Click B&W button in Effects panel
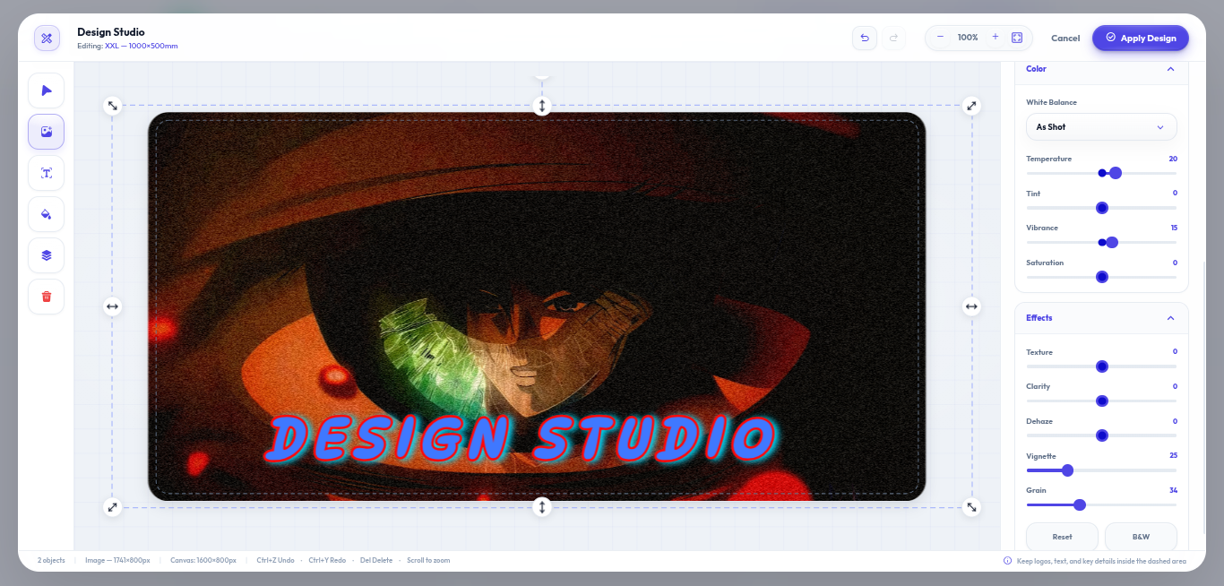Viewport: 1224px width, 586px height. [1141, 537]
